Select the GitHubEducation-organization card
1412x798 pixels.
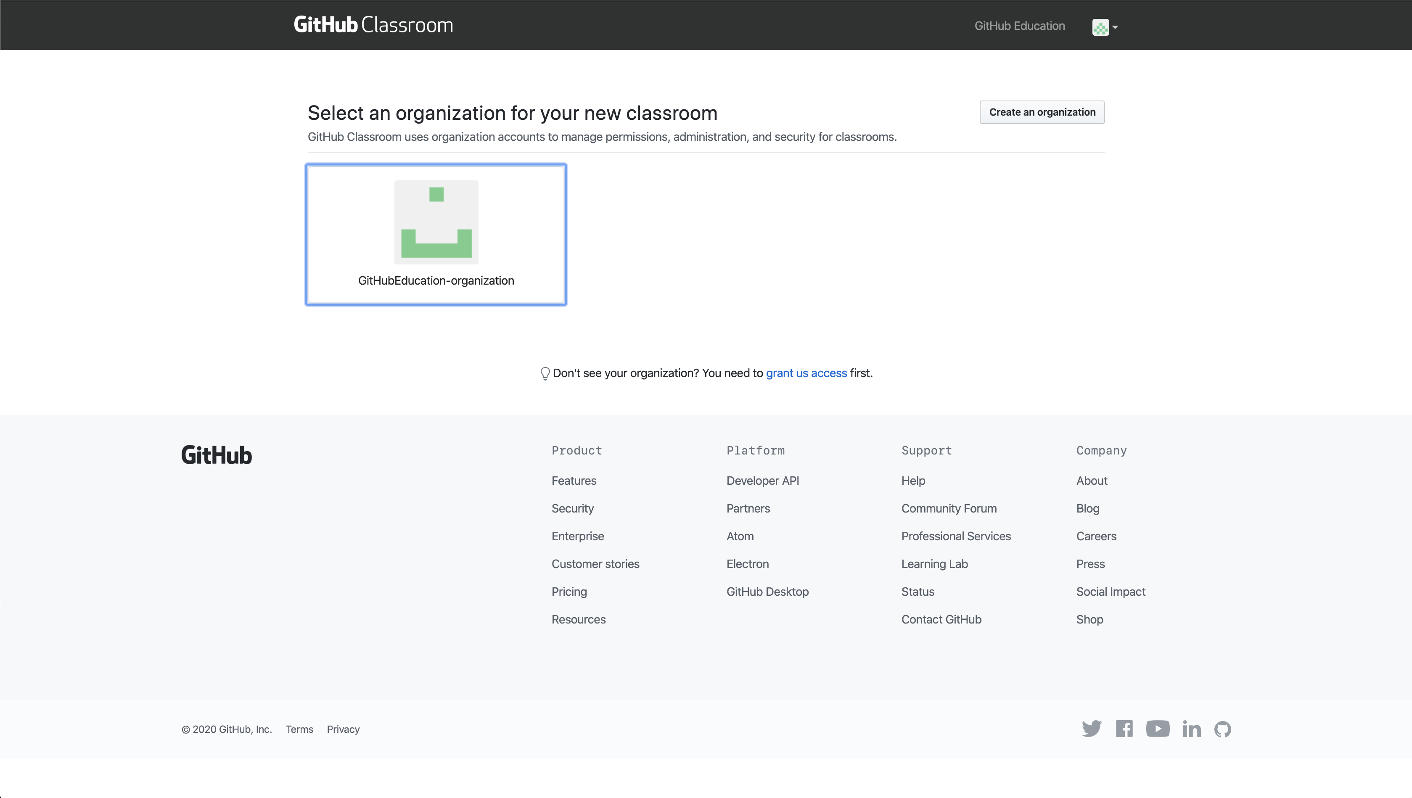click(x=436, y=235)
